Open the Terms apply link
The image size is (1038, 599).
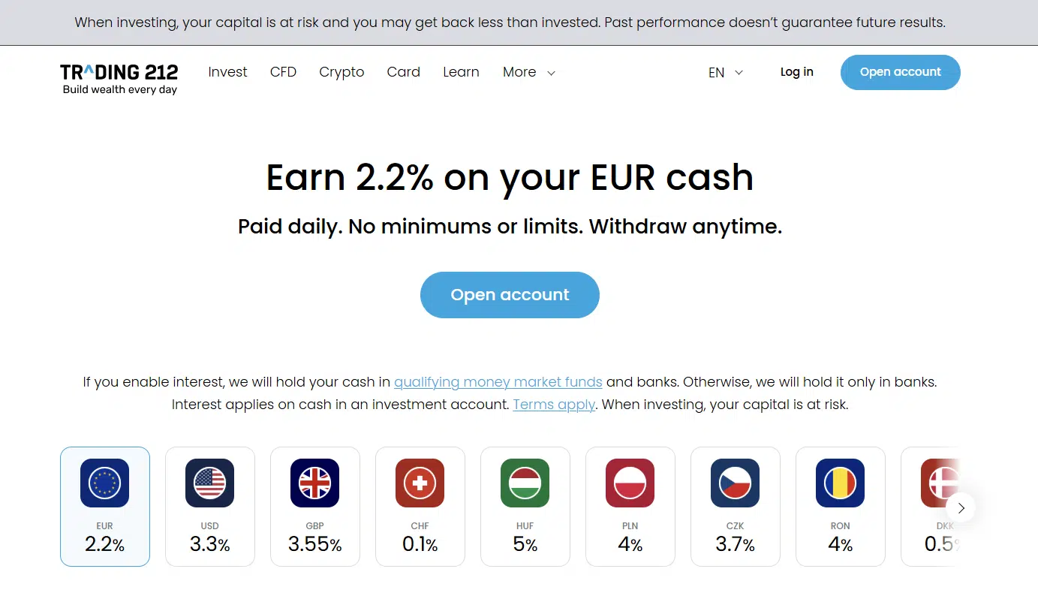(x=554, y=405)
